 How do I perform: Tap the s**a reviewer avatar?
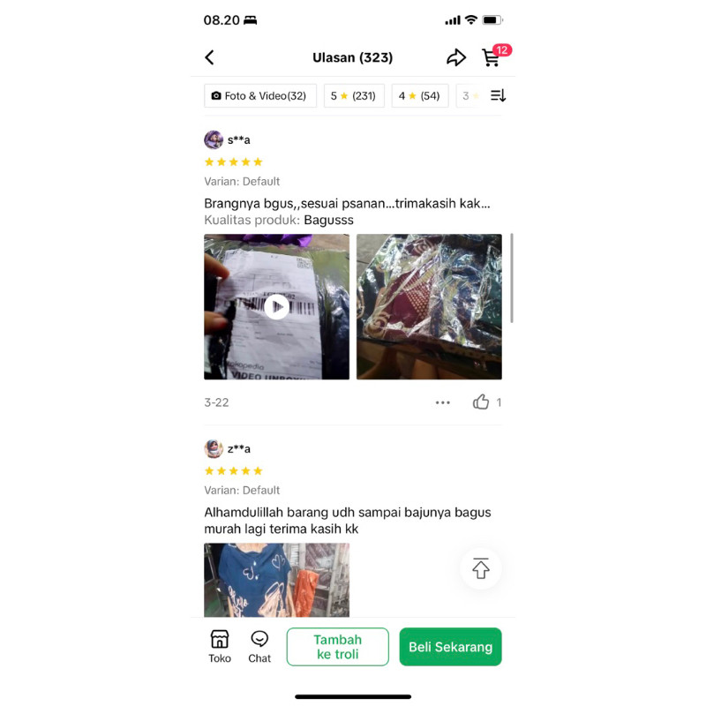coord(214,139)
